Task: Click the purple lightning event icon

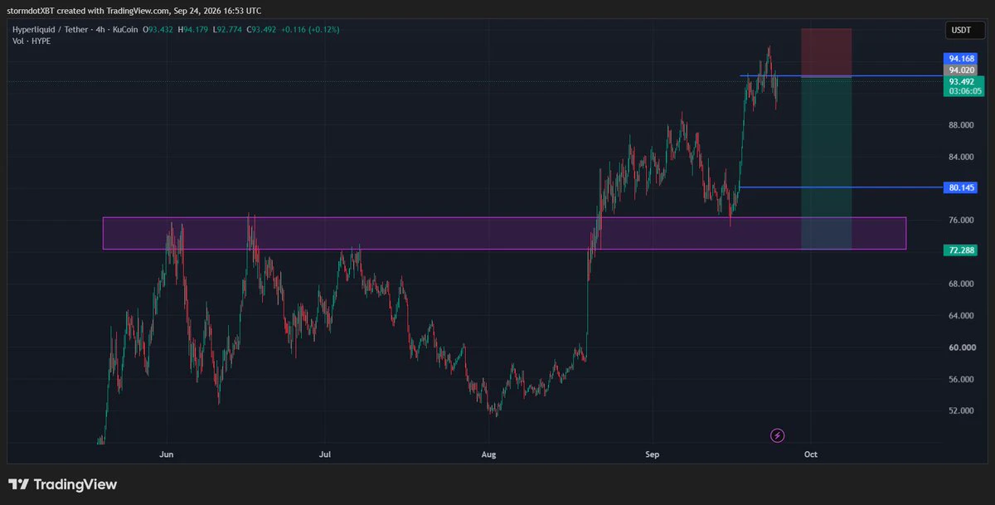Action: pos(778,435)
